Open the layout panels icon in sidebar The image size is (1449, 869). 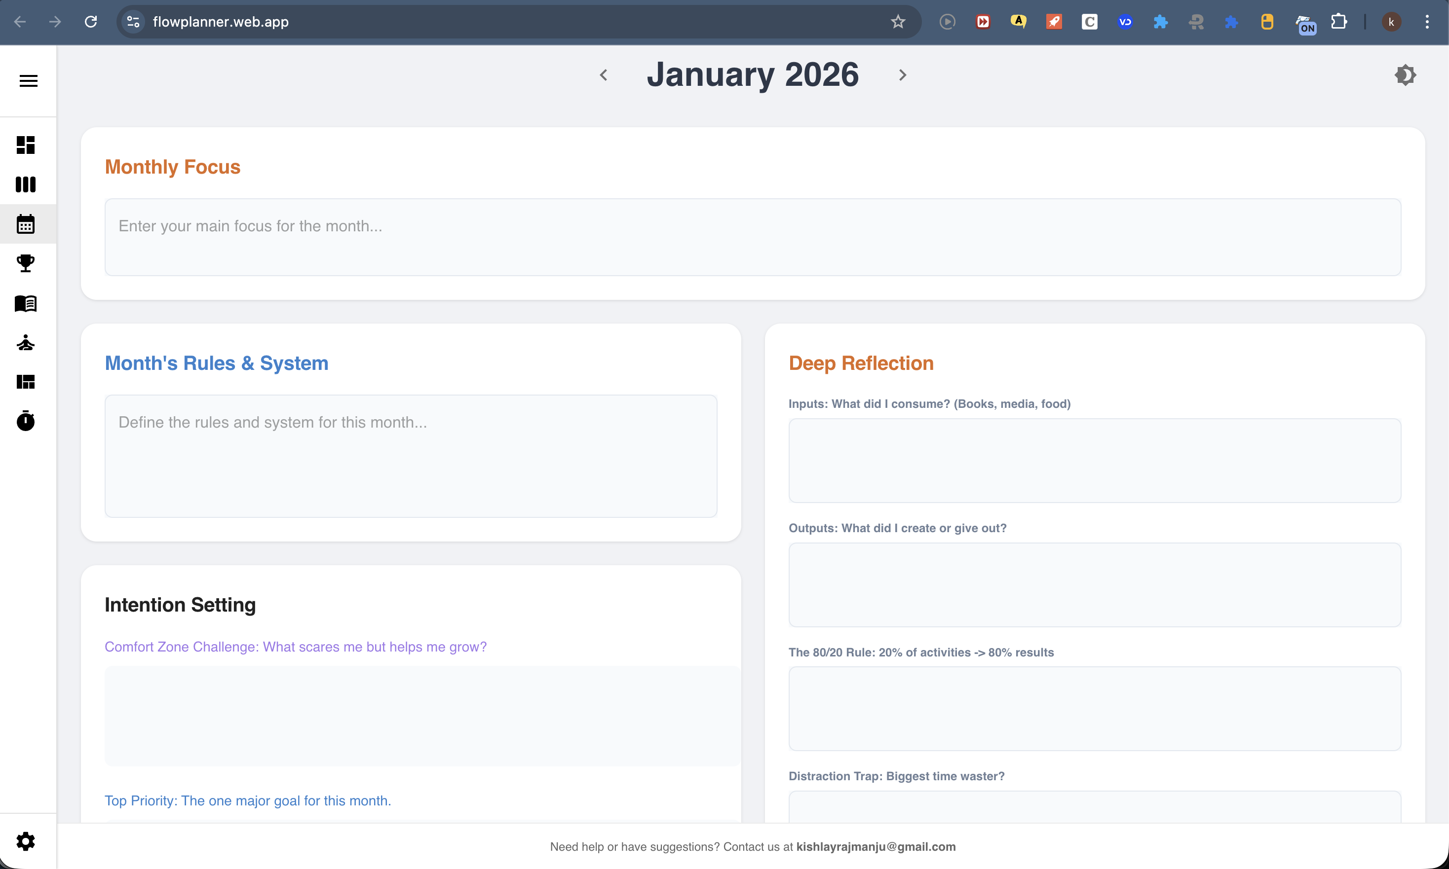pyautogui.click(x=26, y=382)
